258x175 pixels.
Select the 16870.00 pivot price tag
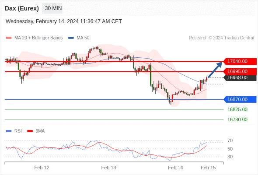click(x=240, y=99)
